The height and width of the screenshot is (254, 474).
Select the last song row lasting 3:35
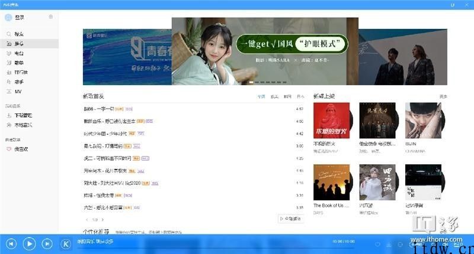click(x=194, y=207)
